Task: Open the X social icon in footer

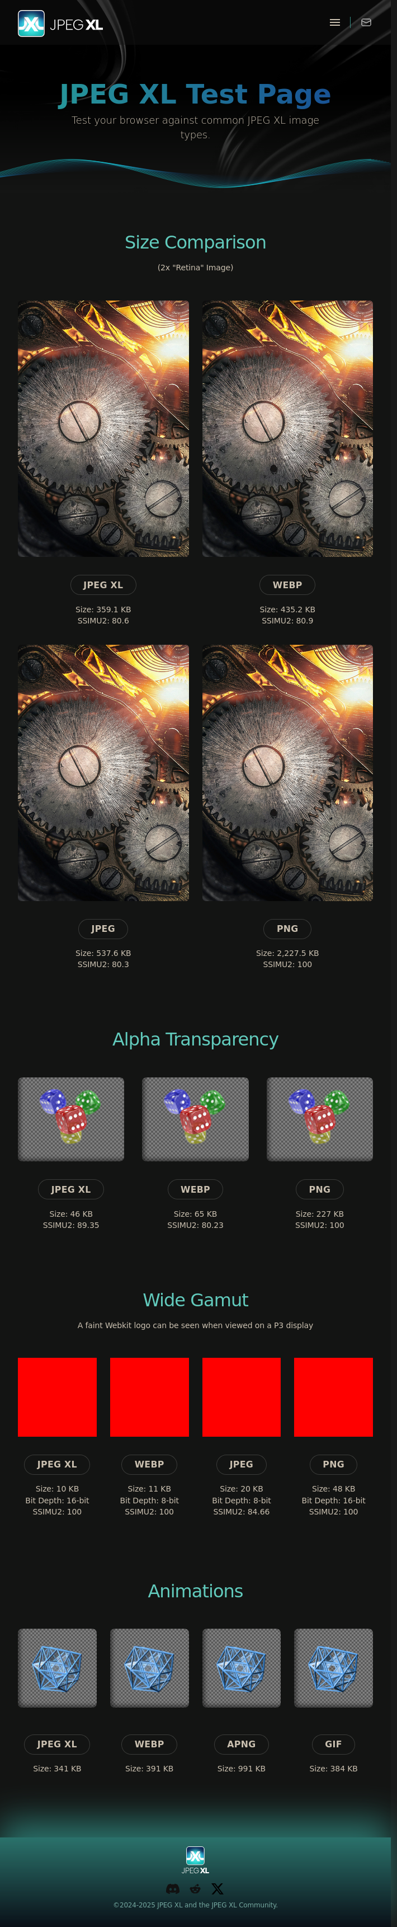Action: pos(218,1889)
